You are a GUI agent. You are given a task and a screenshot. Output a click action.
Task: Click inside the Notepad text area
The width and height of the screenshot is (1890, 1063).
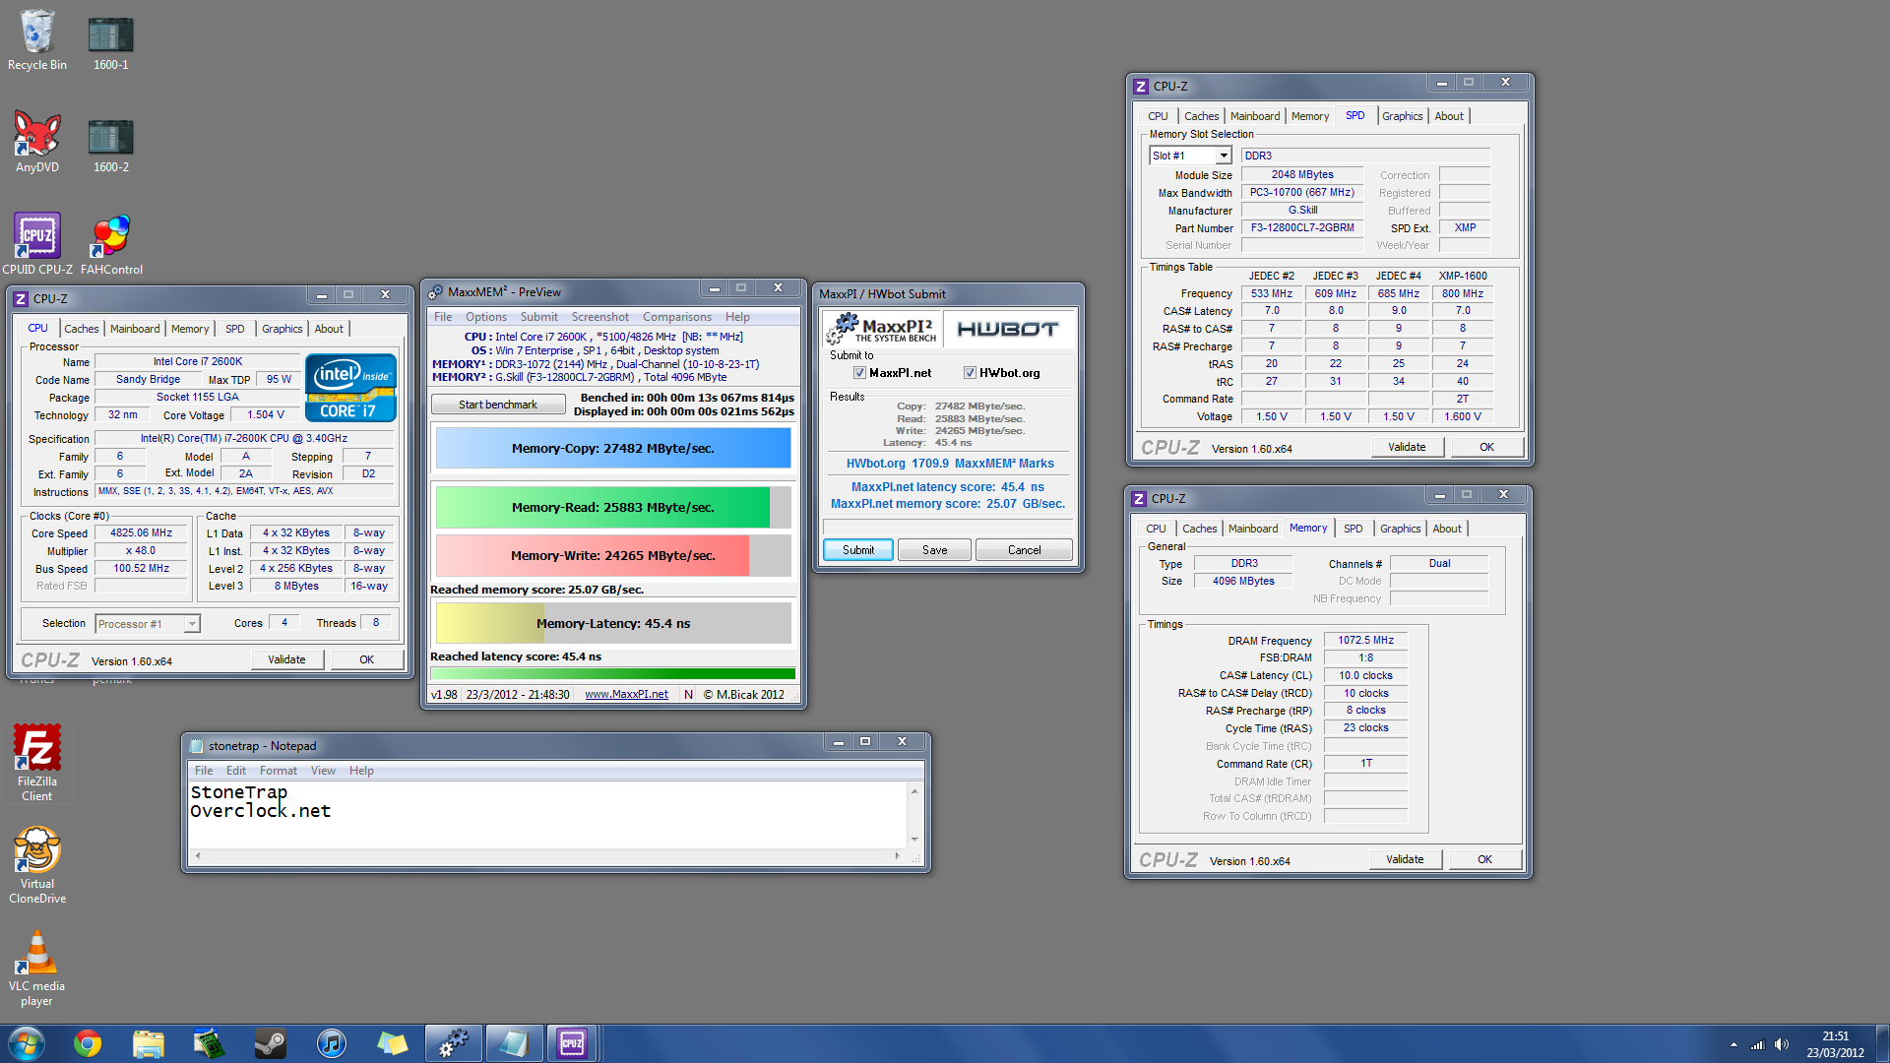click(x=547, y=815)
